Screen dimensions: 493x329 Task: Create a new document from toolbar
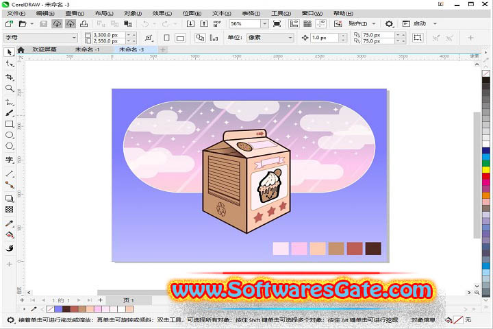9,23
